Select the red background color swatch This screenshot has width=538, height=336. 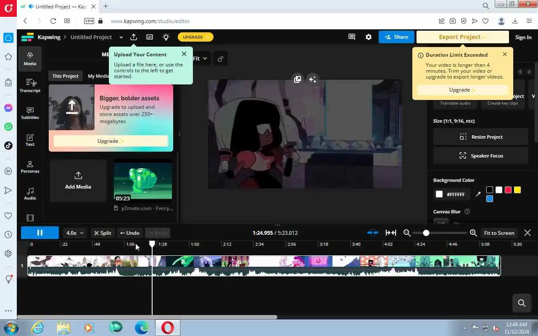pyautogui.click(x=508, y=190)
